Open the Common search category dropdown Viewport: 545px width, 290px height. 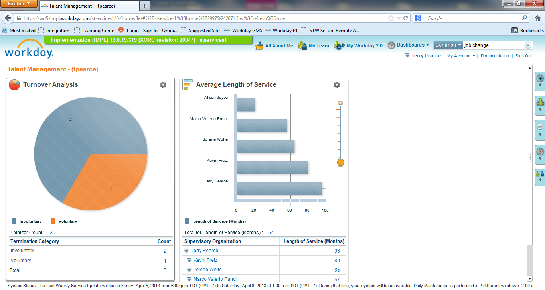coord(448,45)
